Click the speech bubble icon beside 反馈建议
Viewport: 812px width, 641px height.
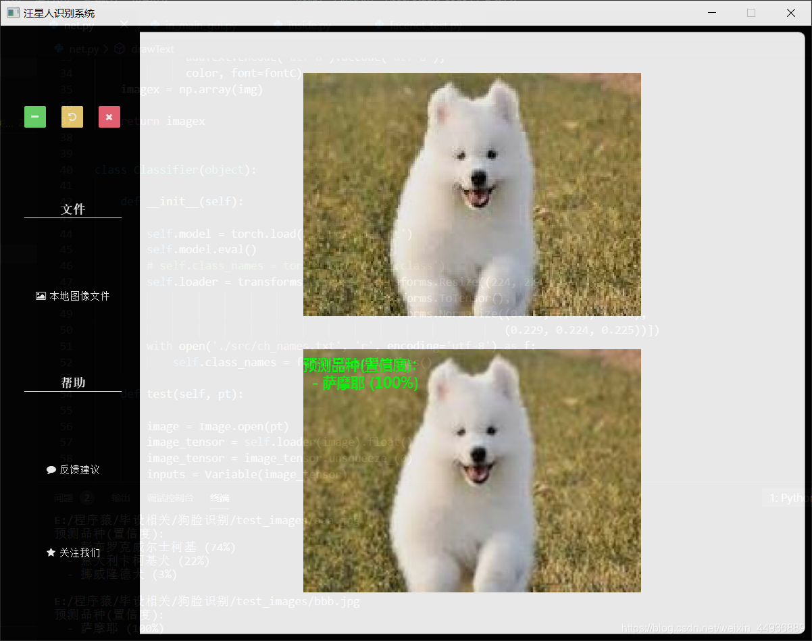pos(51,469)
